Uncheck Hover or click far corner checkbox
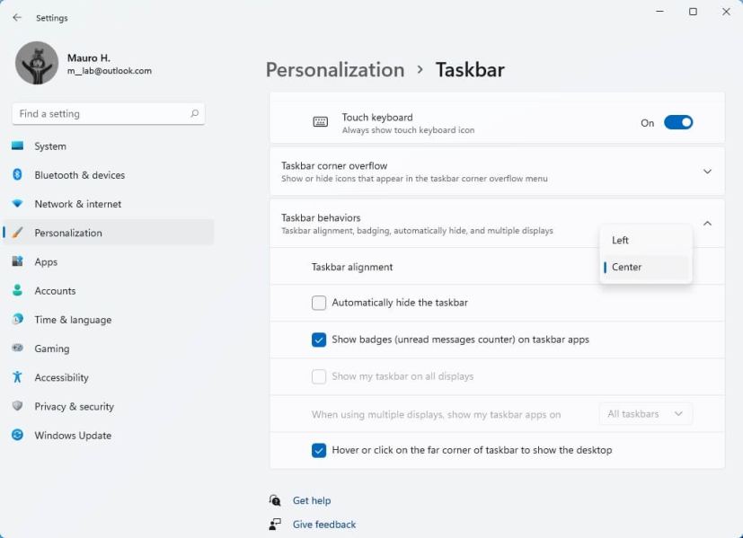 (x=319, y=451)
